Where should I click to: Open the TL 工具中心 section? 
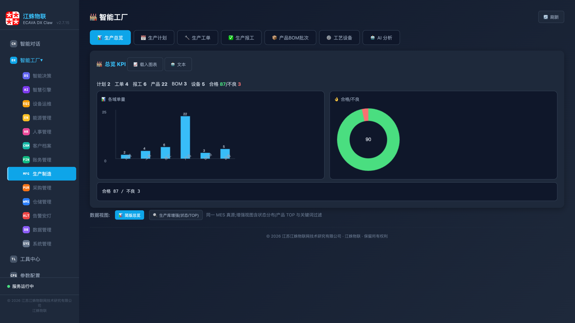(x=42, y=259)
